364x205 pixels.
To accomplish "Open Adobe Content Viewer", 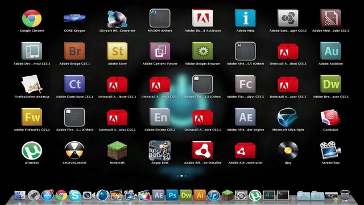I will coord(160,51).
